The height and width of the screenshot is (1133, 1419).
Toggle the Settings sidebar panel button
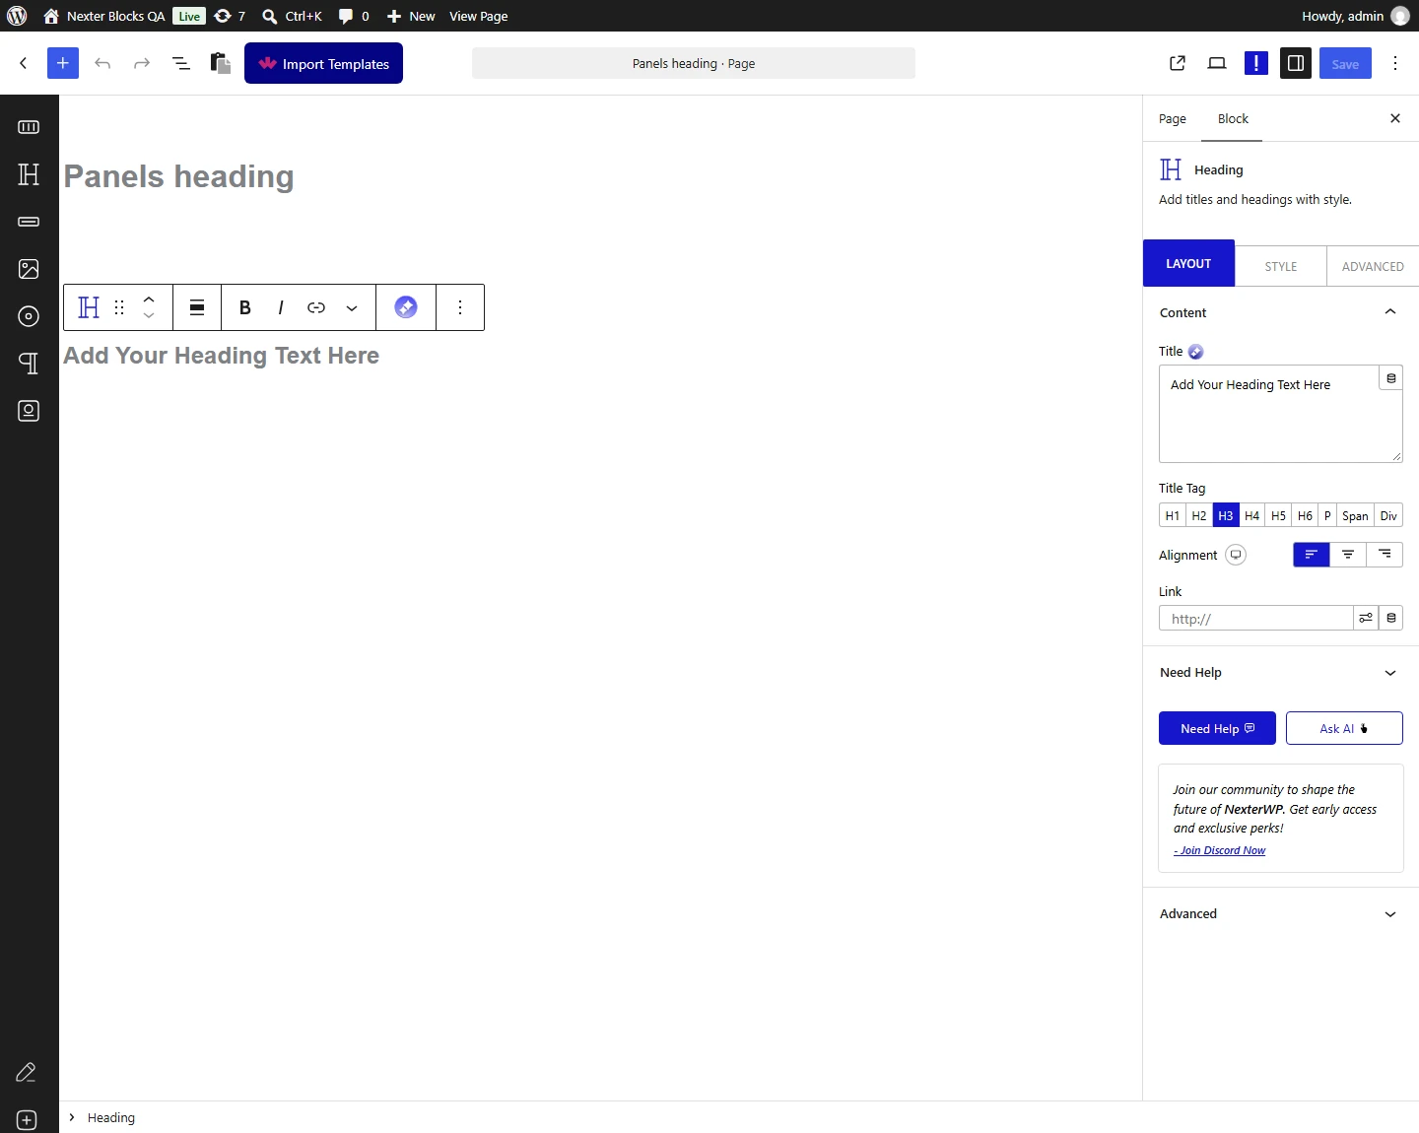pyautogui.click(x=1296, y=63)
